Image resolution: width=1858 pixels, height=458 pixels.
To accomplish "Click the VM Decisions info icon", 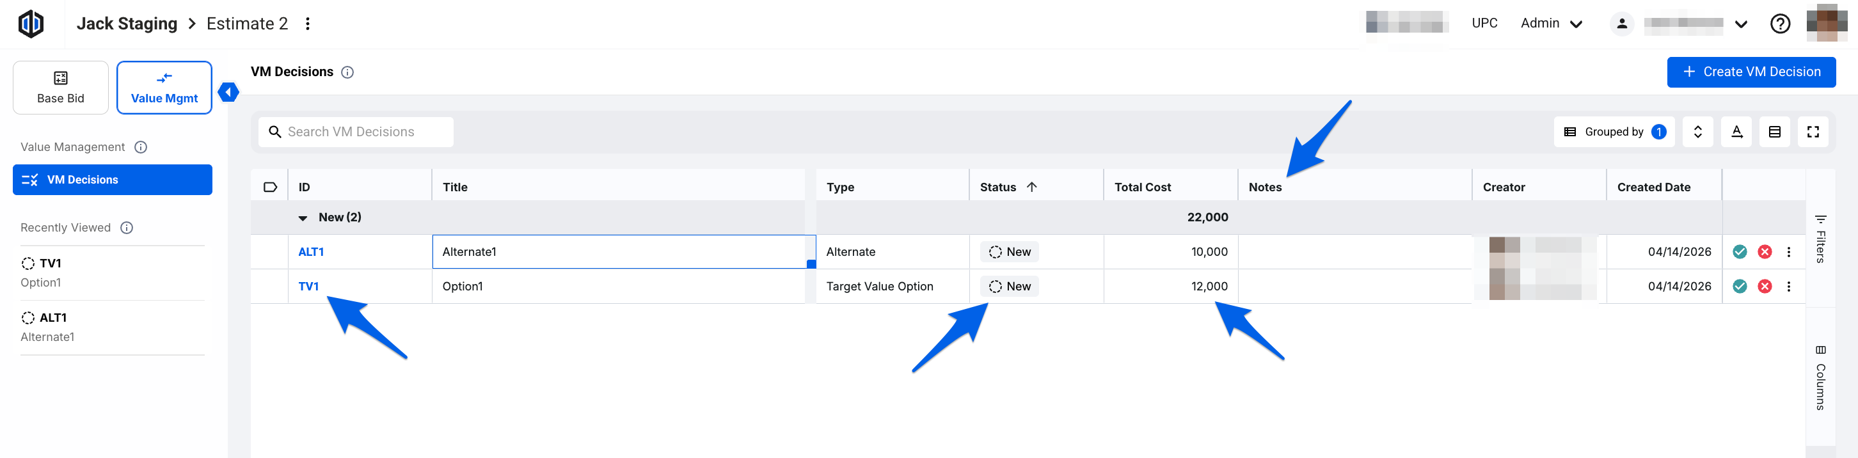I will [x=347, y=72].
